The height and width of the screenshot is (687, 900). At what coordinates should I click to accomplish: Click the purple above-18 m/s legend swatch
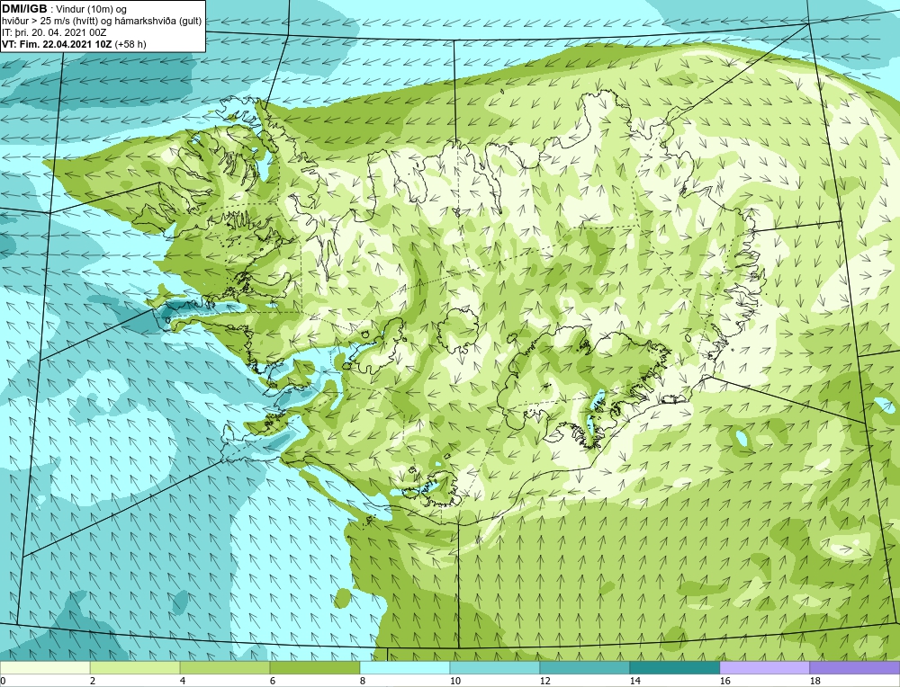(855, 667)
